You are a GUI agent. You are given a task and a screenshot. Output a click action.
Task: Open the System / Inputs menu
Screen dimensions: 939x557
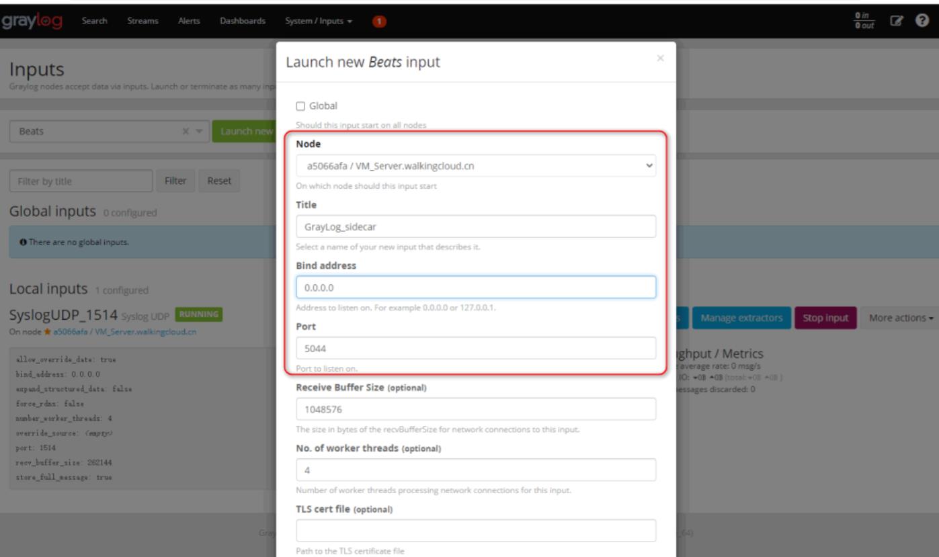pos(319,22)
